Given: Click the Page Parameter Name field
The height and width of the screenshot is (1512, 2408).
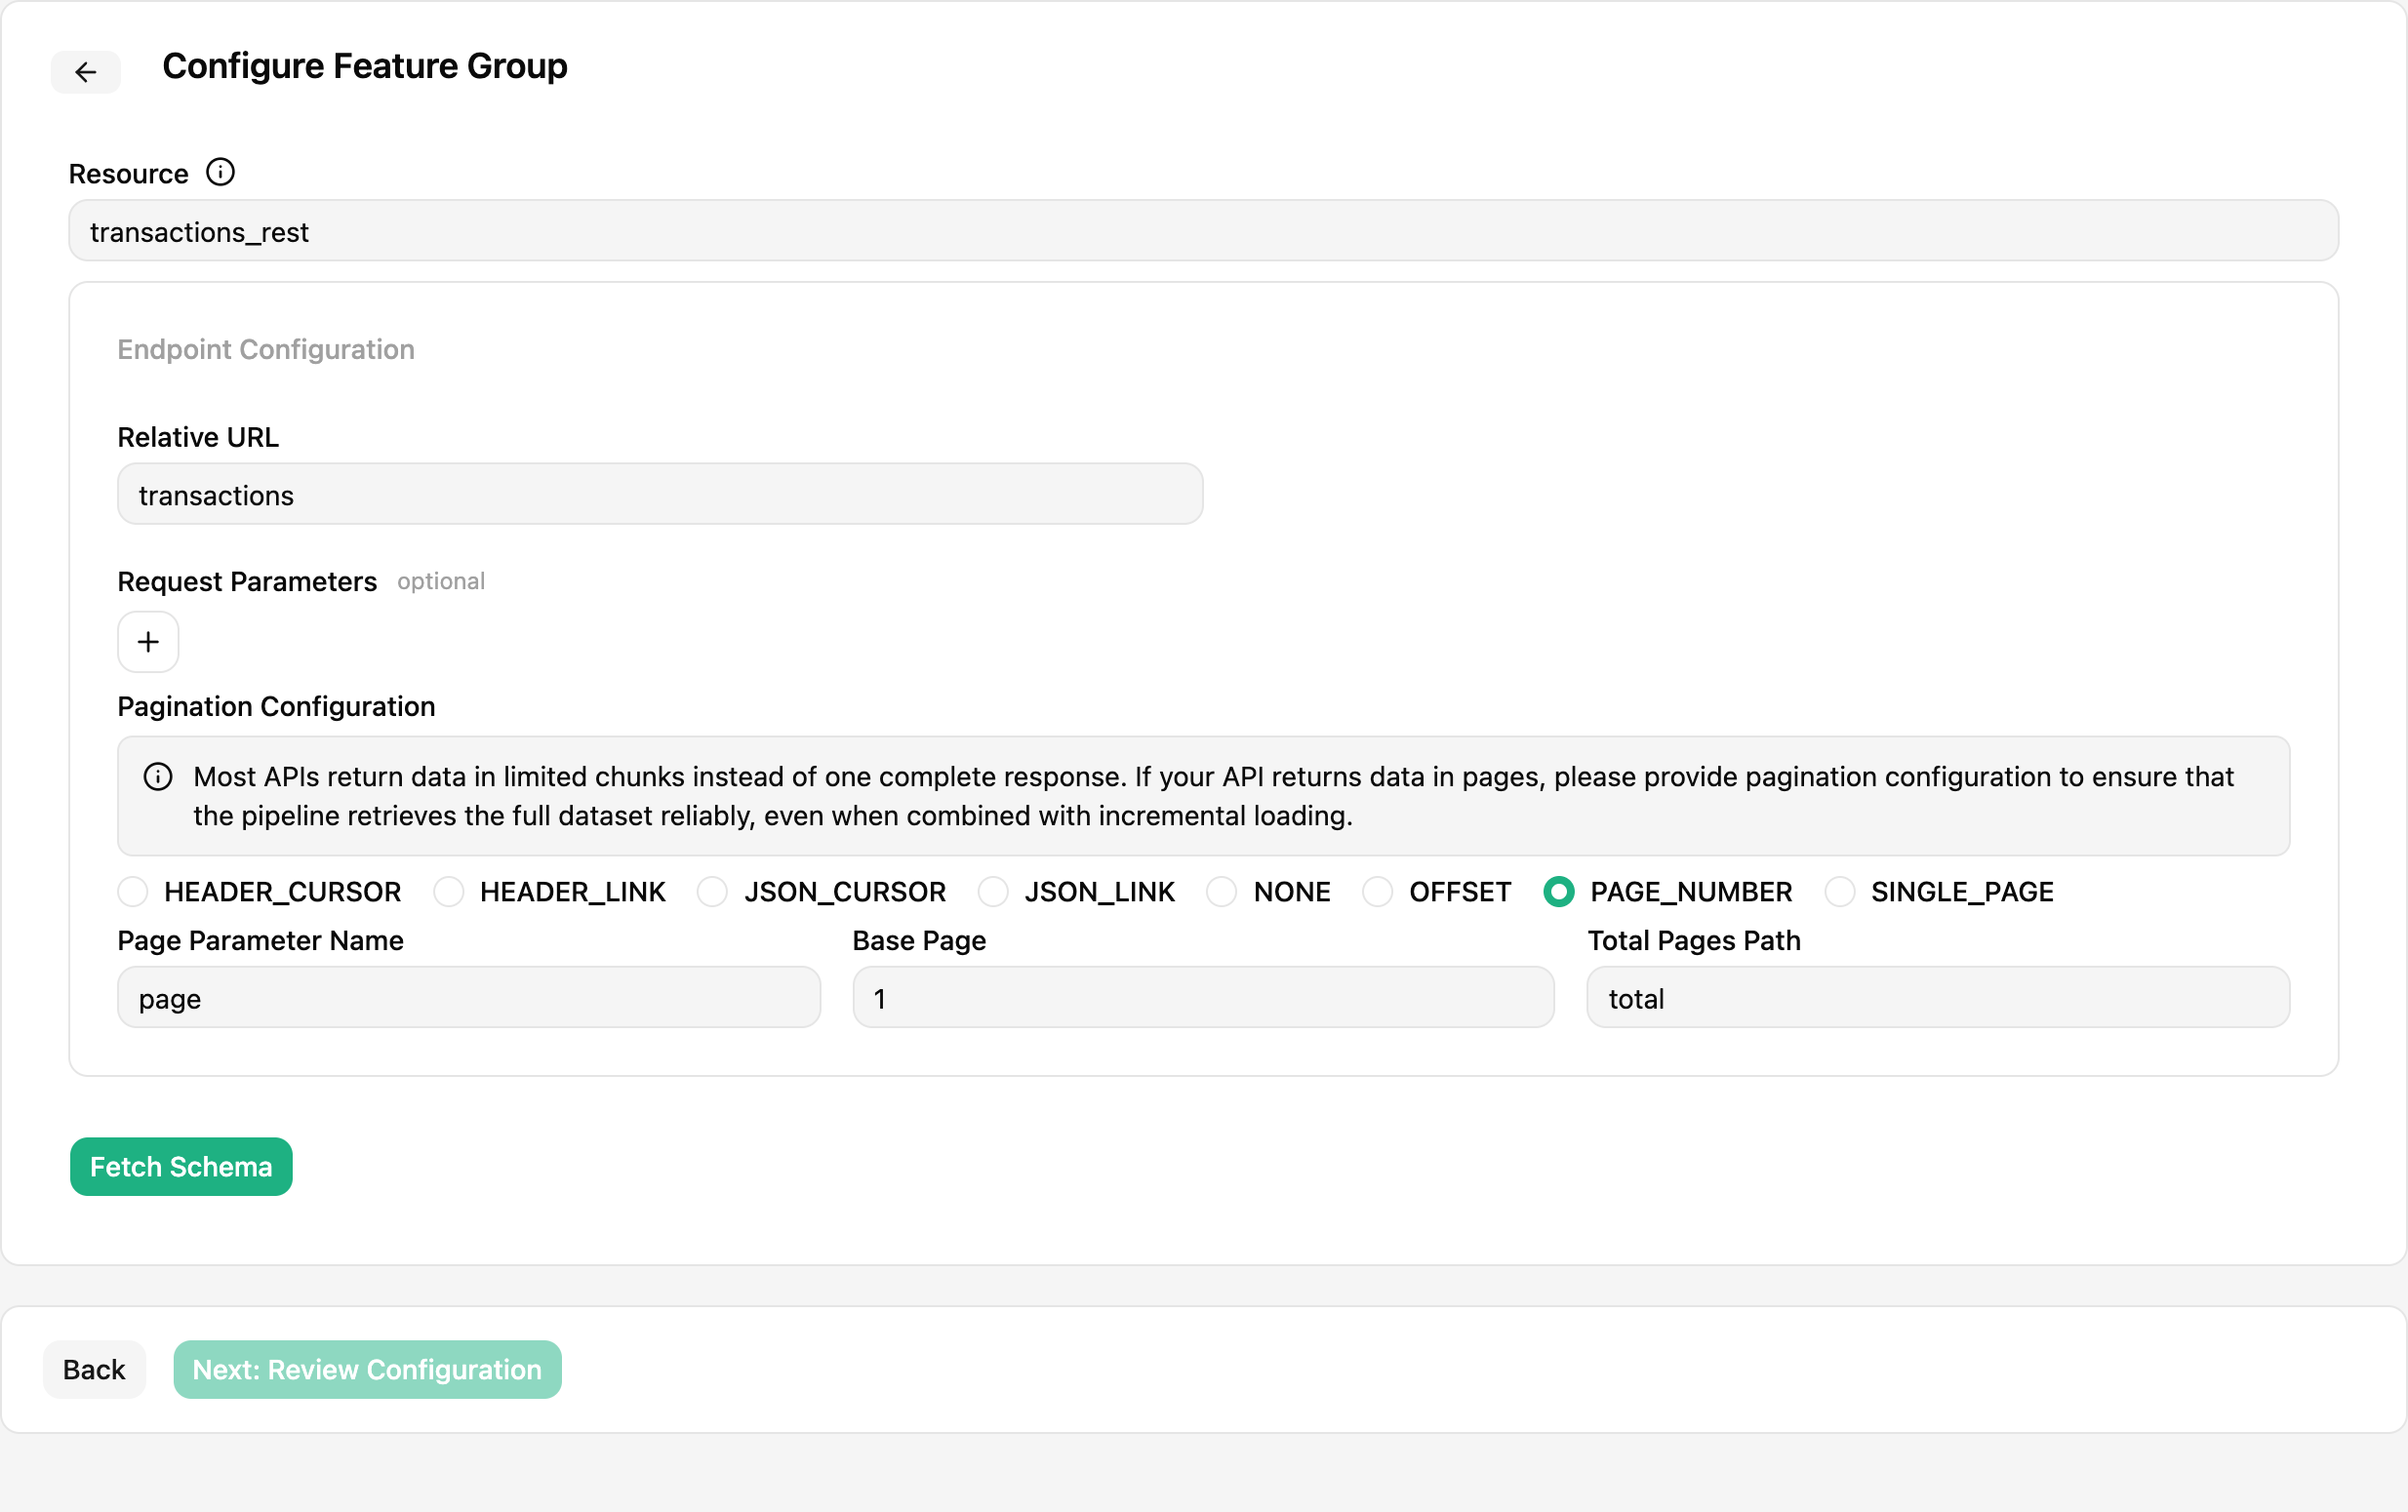Looking at the screenshot, I should pos(469,998).
